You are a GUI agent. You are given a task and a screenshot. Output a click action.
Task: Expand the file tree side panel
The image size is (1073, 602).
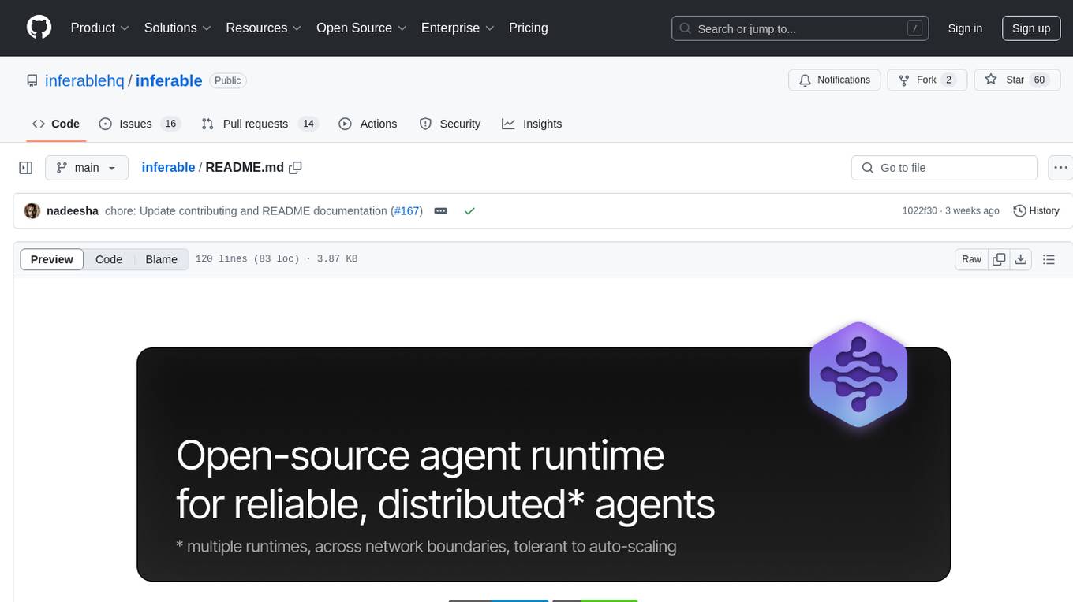(25, 168)
